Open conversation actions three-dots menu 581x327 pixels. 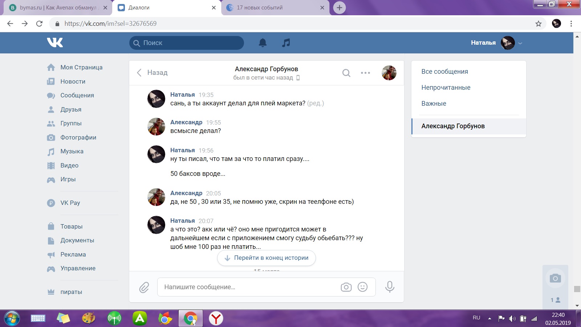365,73
